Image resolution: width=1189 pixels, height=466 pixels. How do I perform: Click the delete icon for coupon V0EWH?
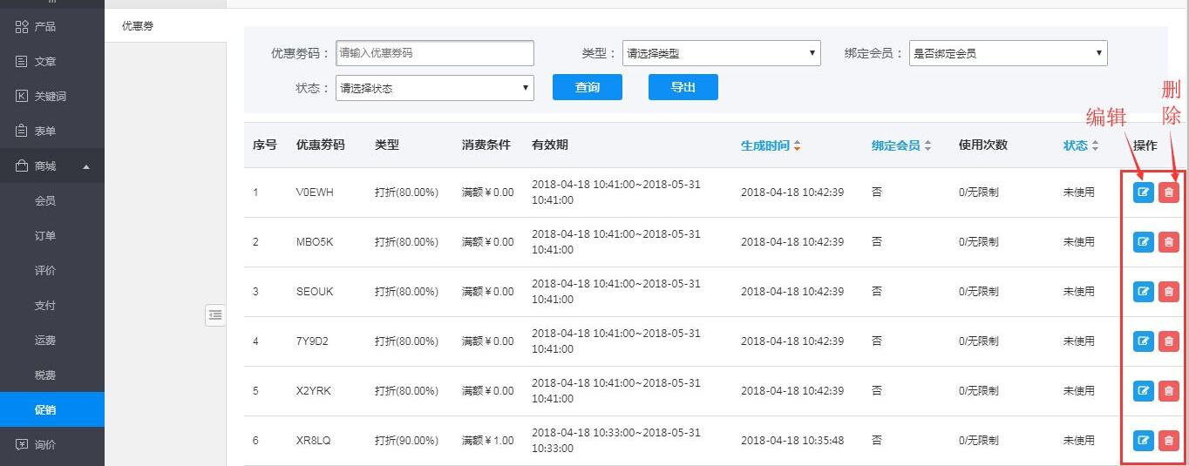pos(1168,192)
